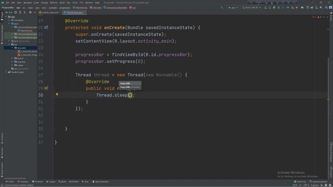Click the MainActivity breadcrumb in navigation bar
Image resolution: width=333 pixels, height=187 pixels.
pos(80,8)
